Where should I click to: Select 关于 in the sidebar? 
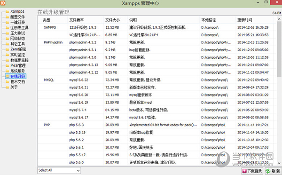(x=14, y=87)
